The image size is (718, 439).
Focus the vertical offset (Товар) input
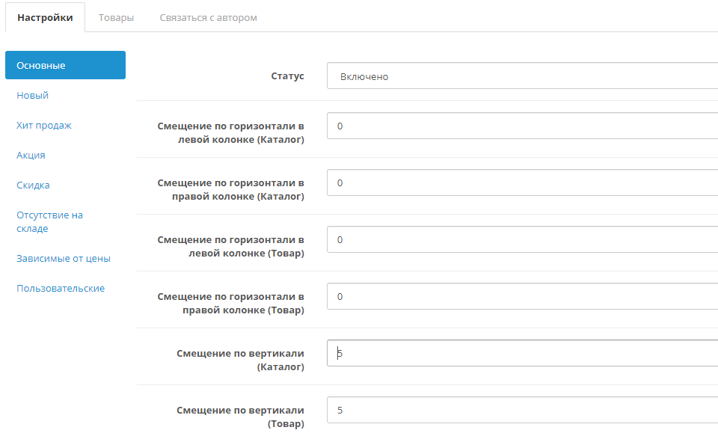pyautogui.click(x=522, y=411)
